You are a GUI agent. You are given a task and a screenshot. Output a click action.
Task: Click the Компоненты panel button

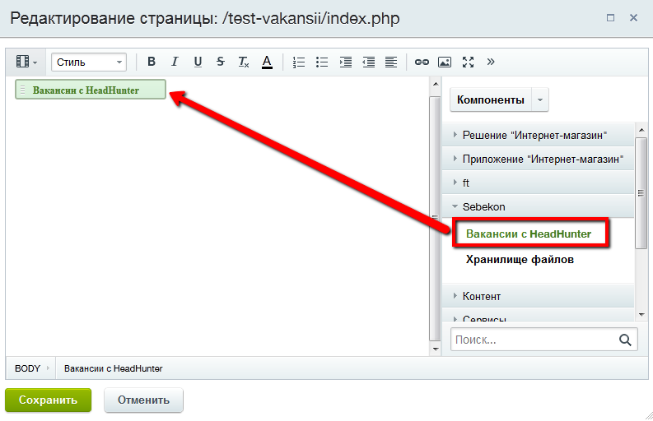(491, 99)
